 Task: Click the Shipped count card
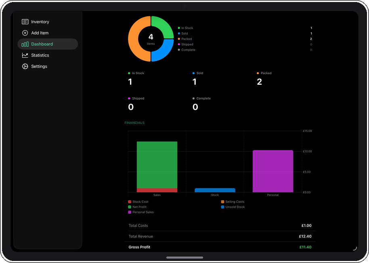tap(136, 104)
